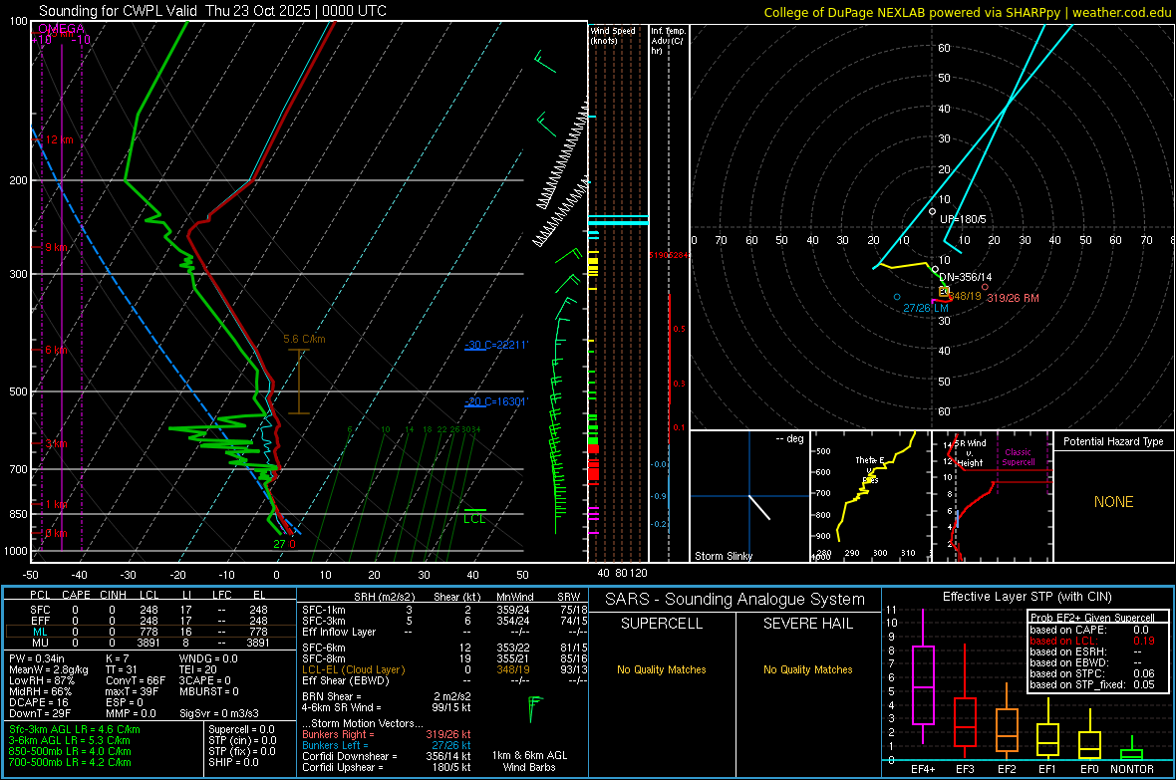Click the SFC-6km shear row
The width and height of the screenshot is (1176, 780).
click(444, 648)
